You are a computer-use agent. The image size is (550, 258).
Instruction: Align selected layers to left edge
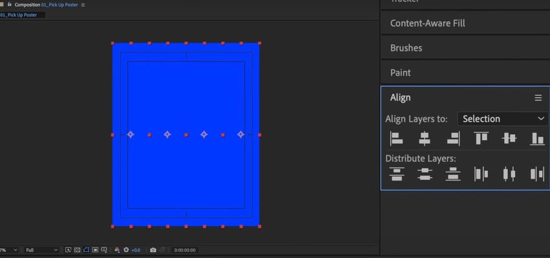point(397,139)
